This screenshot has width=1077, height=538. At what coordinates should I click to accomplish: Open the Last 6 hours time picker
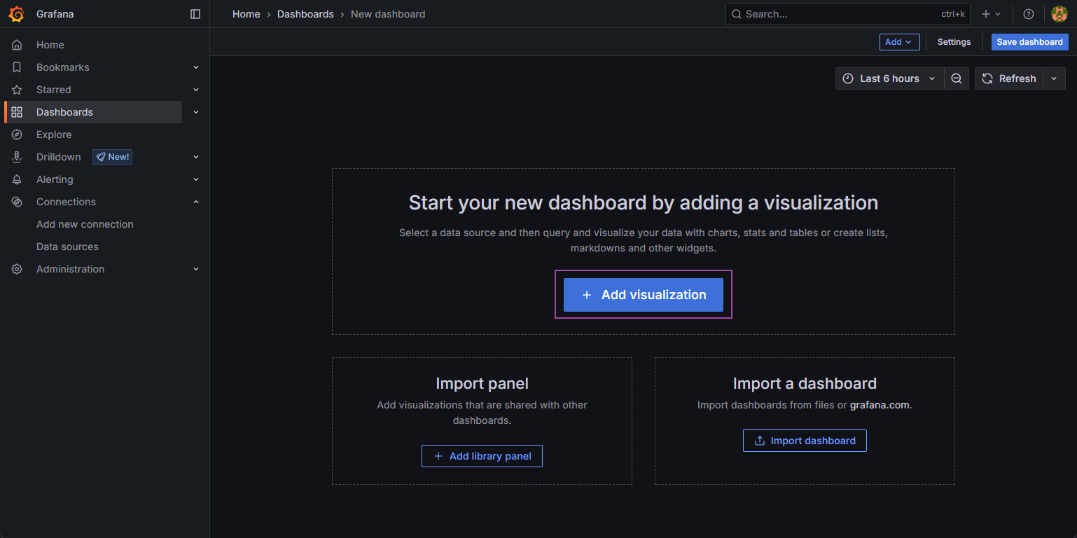coord(889,78)
